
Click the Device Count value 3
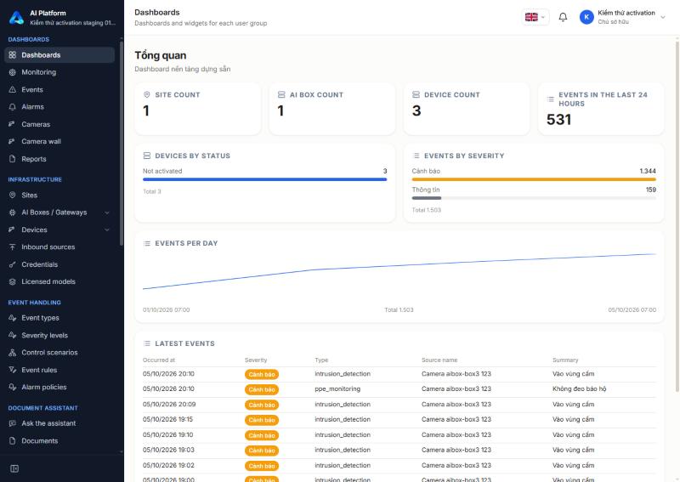(416, 111)
